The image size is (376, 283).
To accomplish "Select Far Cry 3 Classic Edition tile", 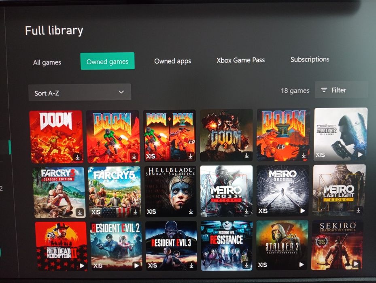I will pyautogui.click(x=59, y=192).
